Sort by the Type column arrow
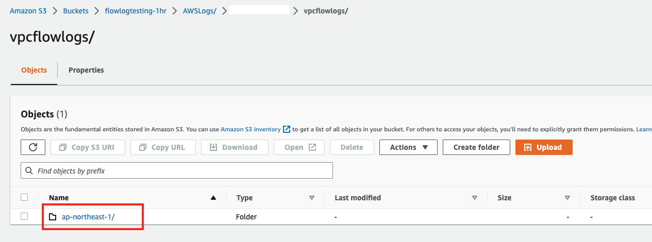 coord(311,198)
